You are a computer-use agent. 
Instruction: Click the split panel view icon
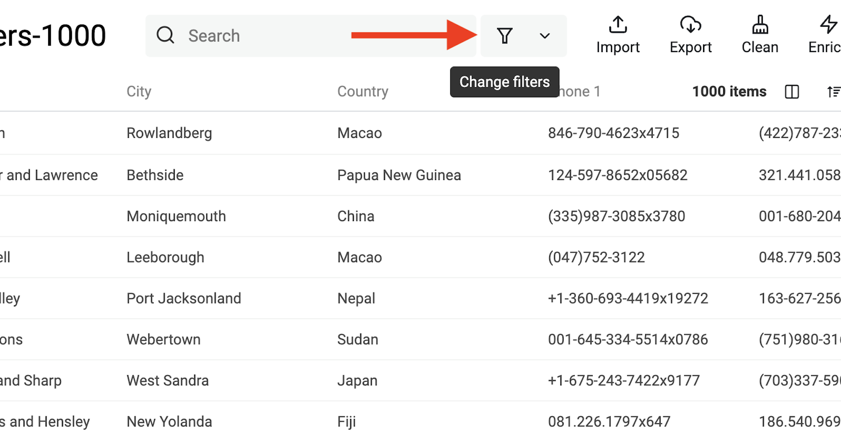coord(792,92)
